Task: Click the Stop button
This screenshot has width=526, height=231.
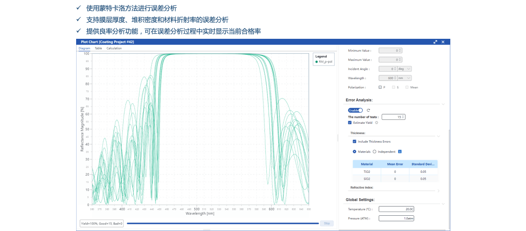Action: tap(327, 223)
